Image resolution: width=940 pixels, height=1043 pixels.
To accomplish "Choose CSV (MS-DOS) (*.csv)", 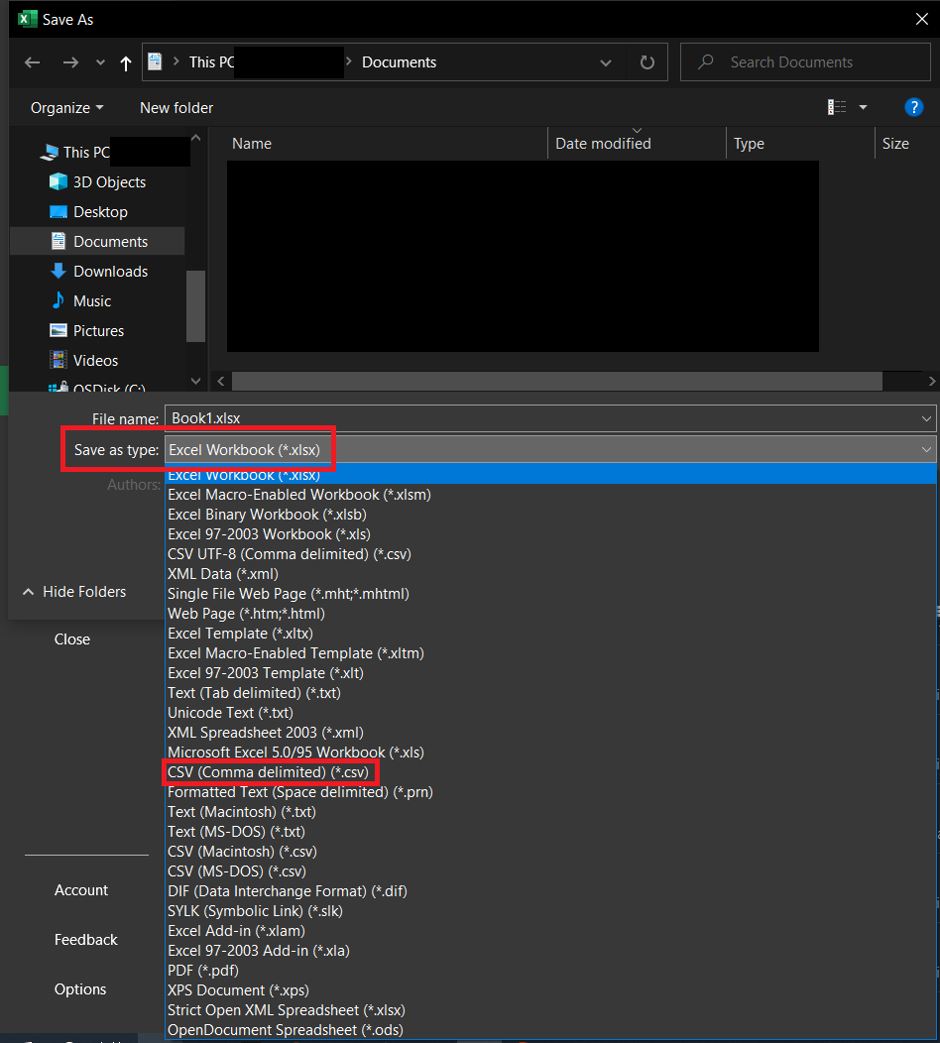I will (x=237, y=871).
